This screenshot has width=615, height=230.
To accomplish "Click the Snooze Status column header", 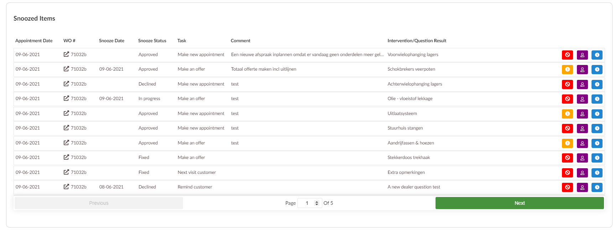I will point(152,41).
